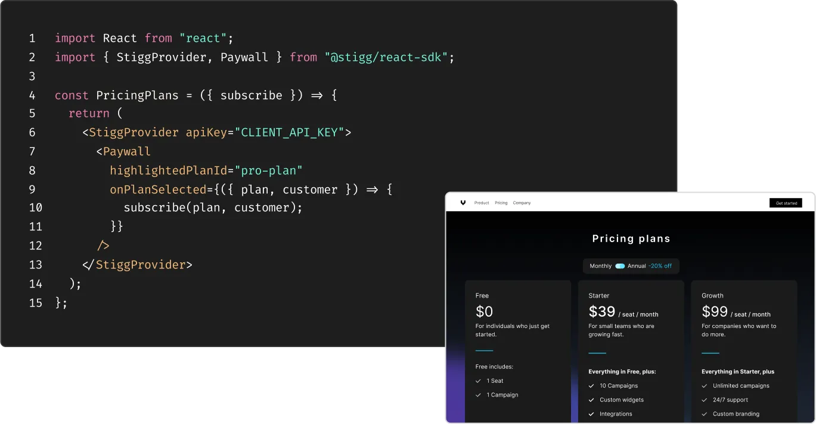Click the "@stigg/react-sdk" string in code
The image size is (816, 424).
point(386,57)
